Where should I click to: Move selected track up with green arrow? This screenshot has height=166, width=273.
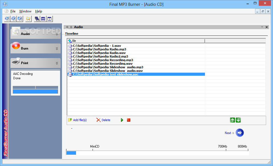[x=233, y=120]
